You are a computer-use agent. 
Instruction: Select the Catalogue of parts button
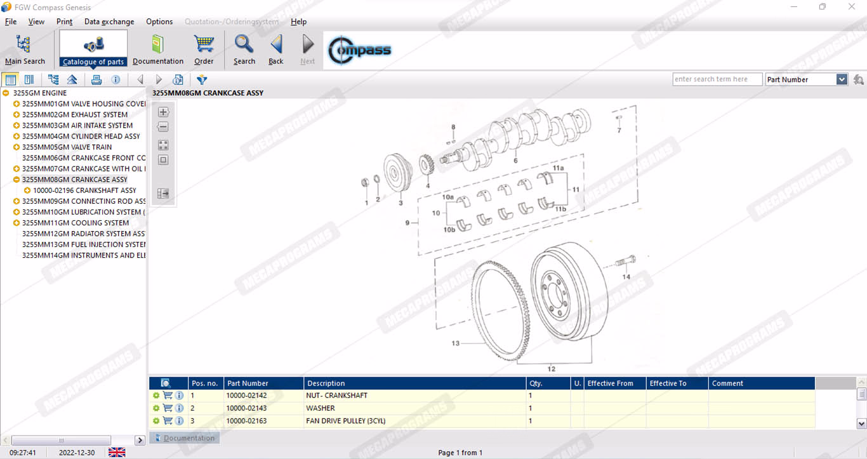[93, 49]
